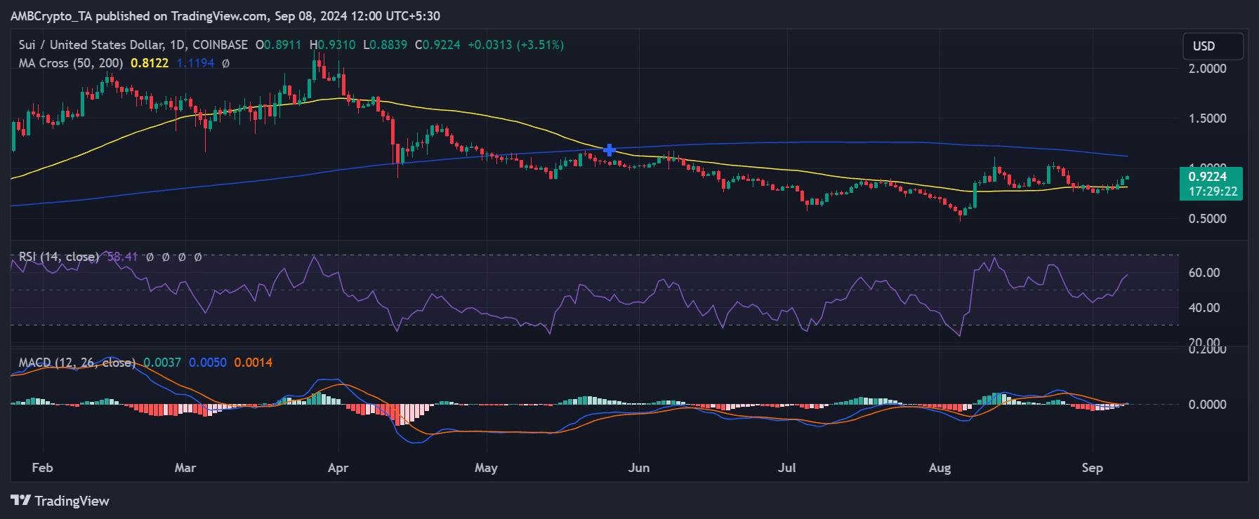Click the 1.5000 price axis label
The width and height of the screenshot is (1259, 519).
point(1207,119)
